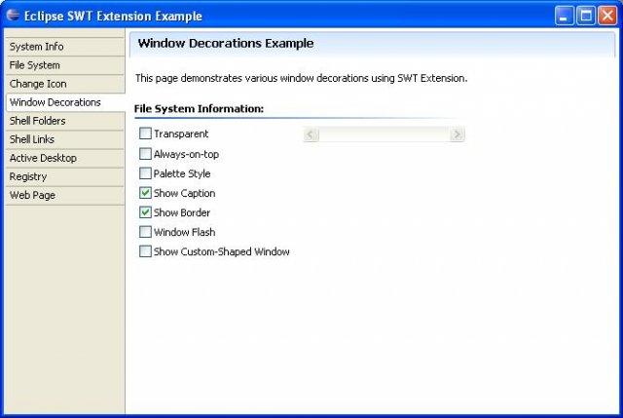
Task: Minimize the Eclipse SWT Extension window
Action: point(564,16)
